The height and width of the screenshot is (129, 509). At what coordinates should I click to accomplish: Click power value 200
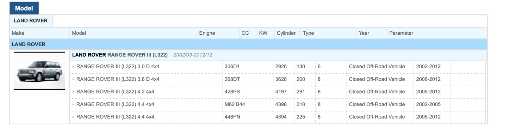301,79
